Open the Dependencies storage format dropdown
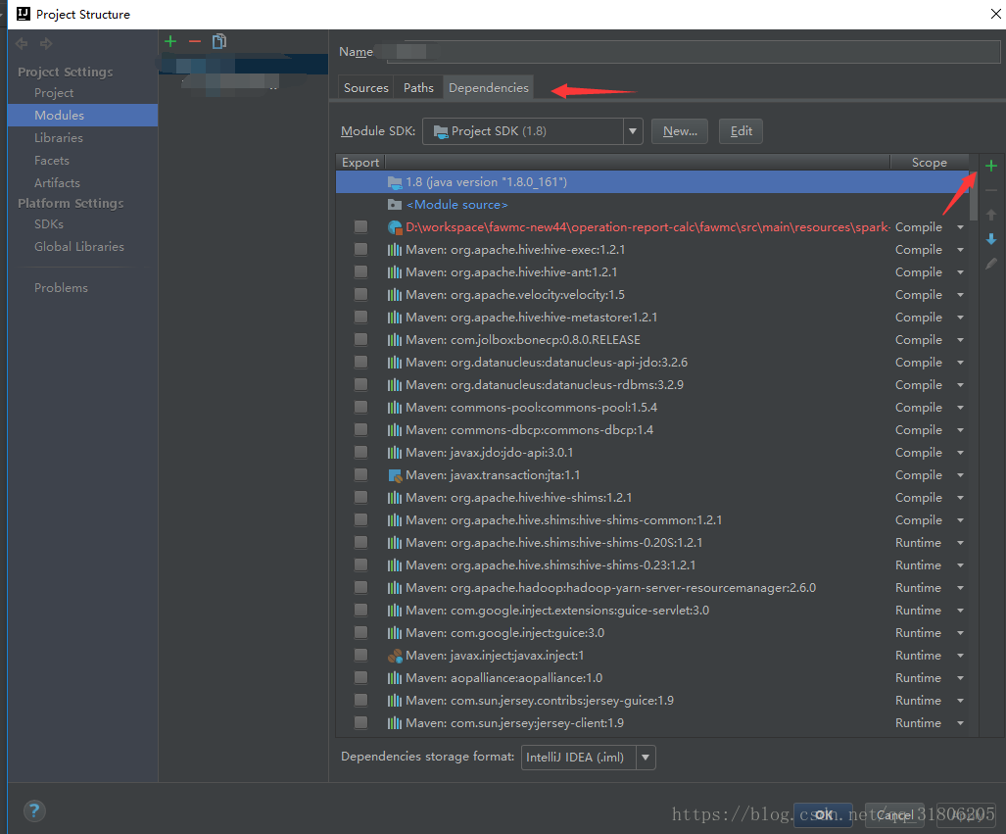The image size is (1006, 834). pos(646,758)
